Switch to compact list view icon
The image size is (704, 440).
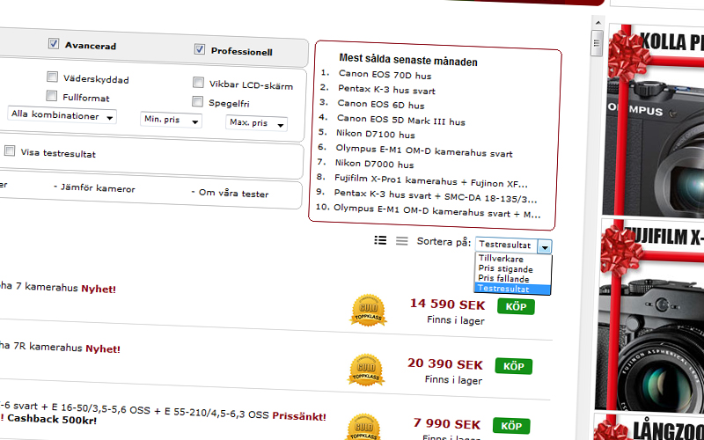tap(402, 241)
